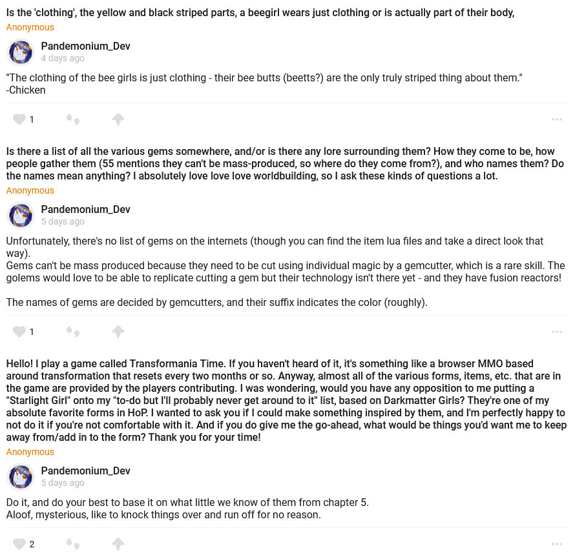575x557 pixels.
Task: Share the Starlight Girl answer
Action: tap(118, 544)
